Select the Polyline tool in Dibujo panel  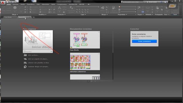point(9,8)
